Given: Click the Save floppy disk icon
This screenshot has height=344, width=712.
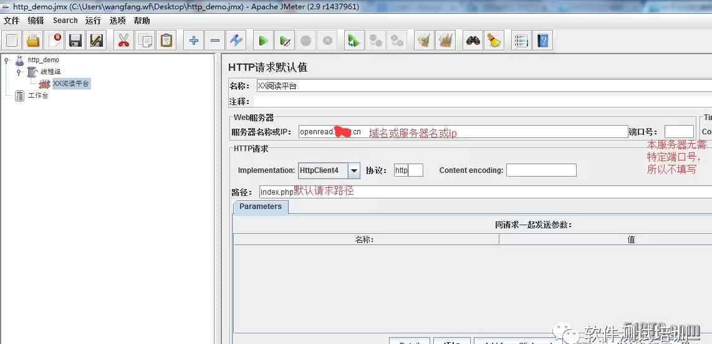Looking at the screenshot, I should coord(75,41).
